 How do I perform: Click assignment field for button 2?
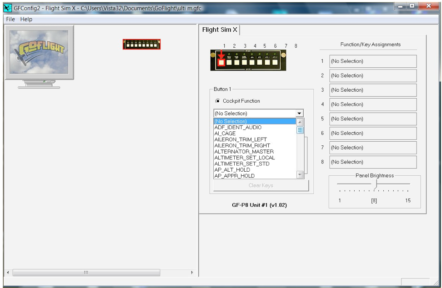point(373,75)
